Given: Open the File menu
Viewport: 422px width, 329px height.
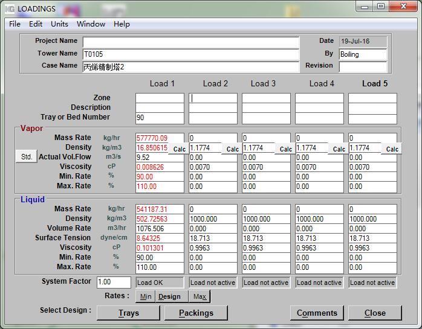Looking at the screenshot, I should 15,24.
